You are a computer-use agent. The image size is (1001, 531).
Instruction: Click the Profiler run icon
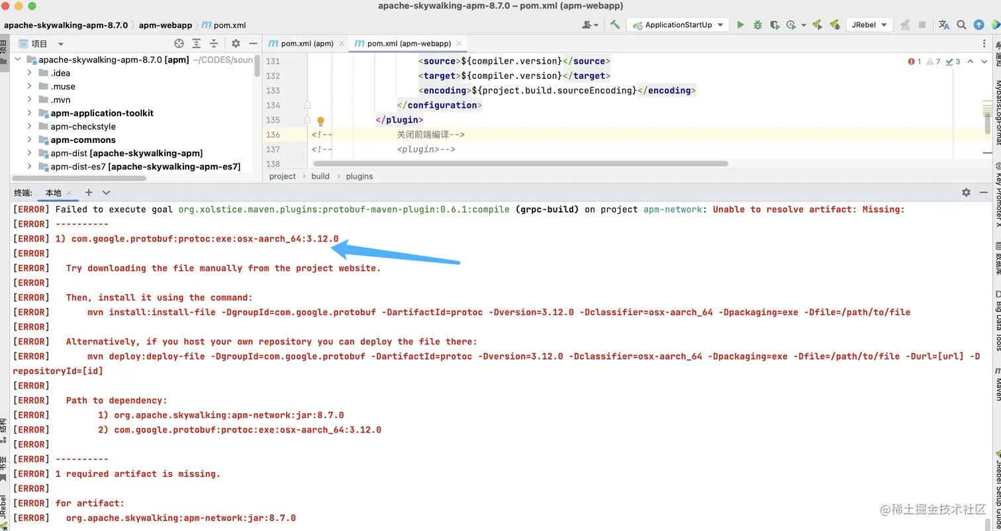coord(791,25)
